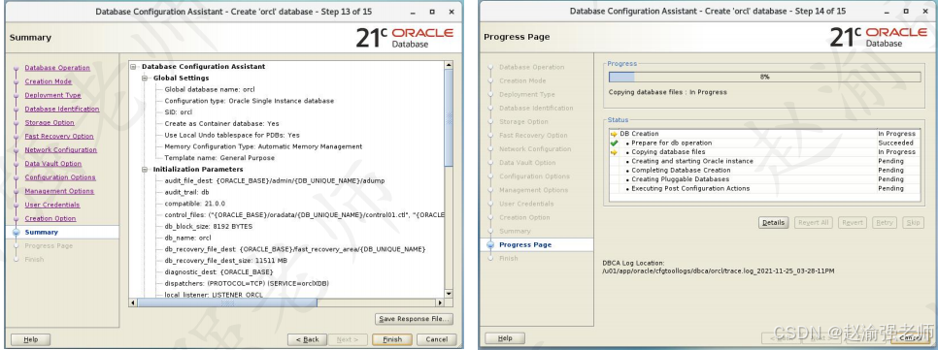Click the Finish button
The height and width of the screenshot is (350, 938).
(392, 339)
